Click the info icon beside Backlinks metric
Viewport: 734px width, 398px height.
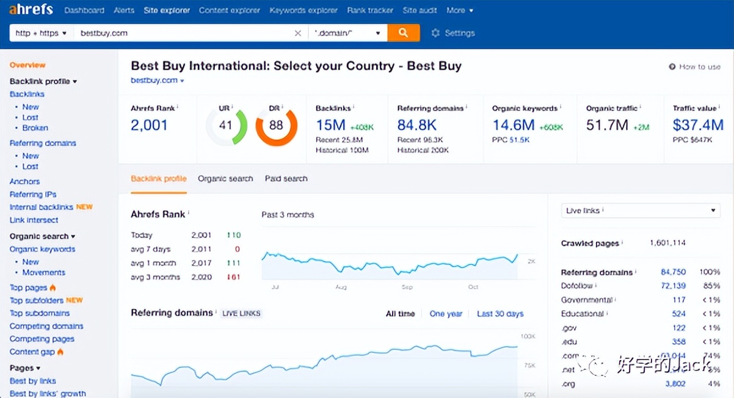[354, 107]
